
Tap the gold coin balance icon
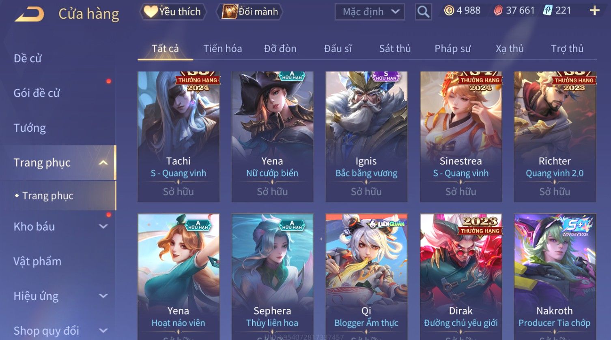point(449,11)
